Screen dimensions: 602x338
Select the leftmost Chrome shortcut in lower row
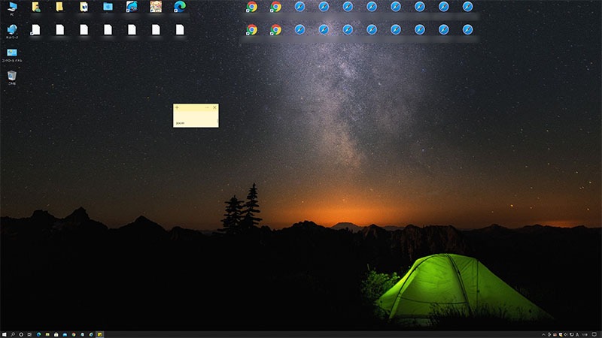pyautogui.click(x=252, y=30)
